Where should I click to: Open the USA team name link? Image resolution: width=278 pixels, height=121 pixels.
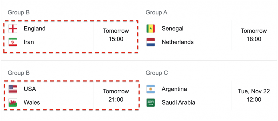point(30,89)
